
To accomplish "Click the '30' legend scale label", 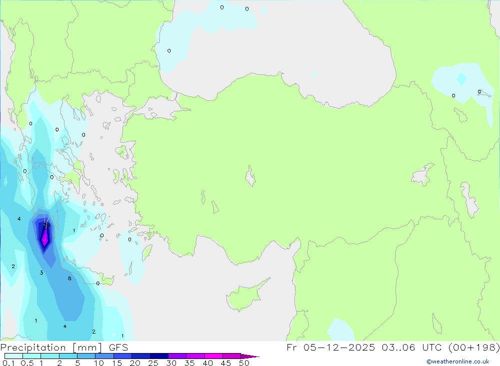I will click(171, 363).
